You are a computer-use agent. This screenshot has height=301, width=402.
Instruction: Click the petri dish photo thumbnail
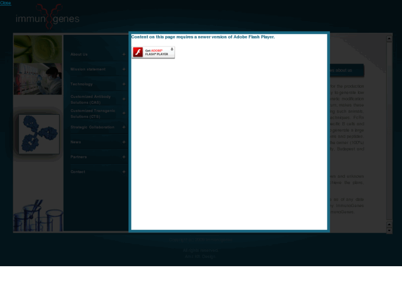coord(38,49)
